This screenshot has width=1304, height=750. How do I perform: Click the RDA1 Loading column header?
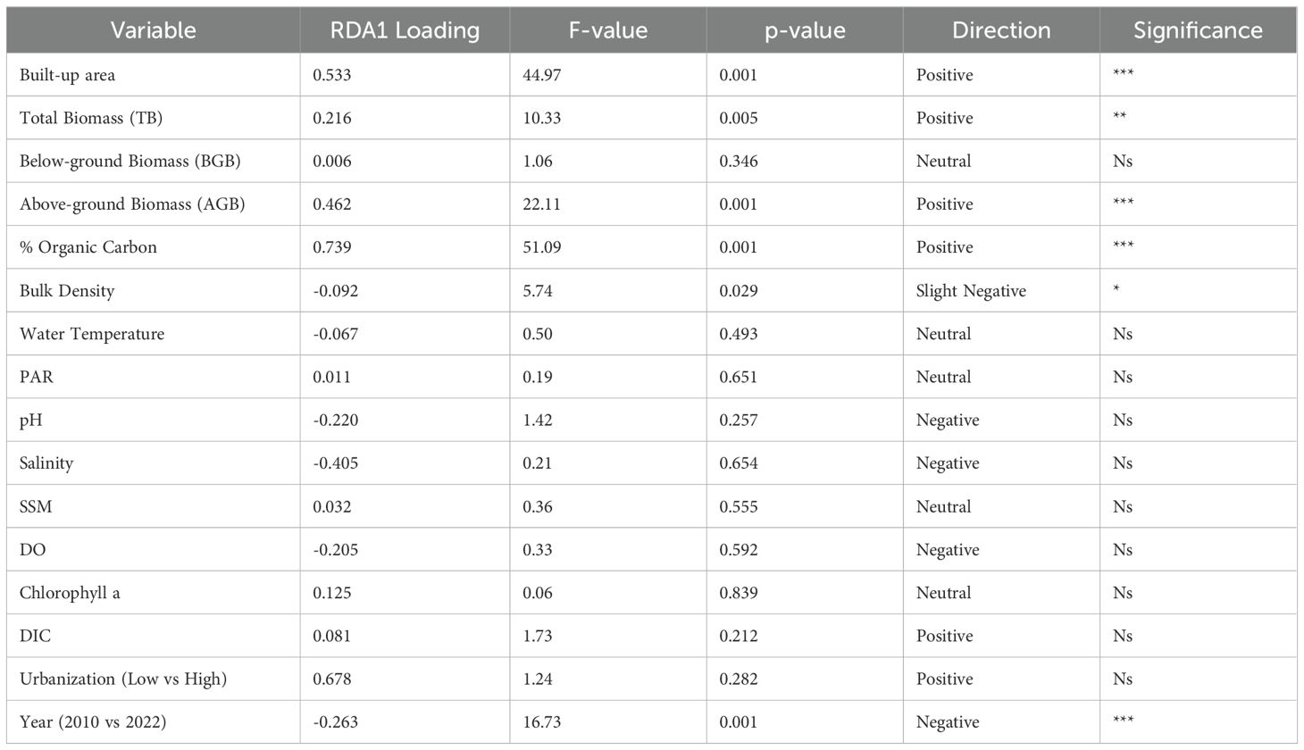pyautogui.click(x=405, y=30)
